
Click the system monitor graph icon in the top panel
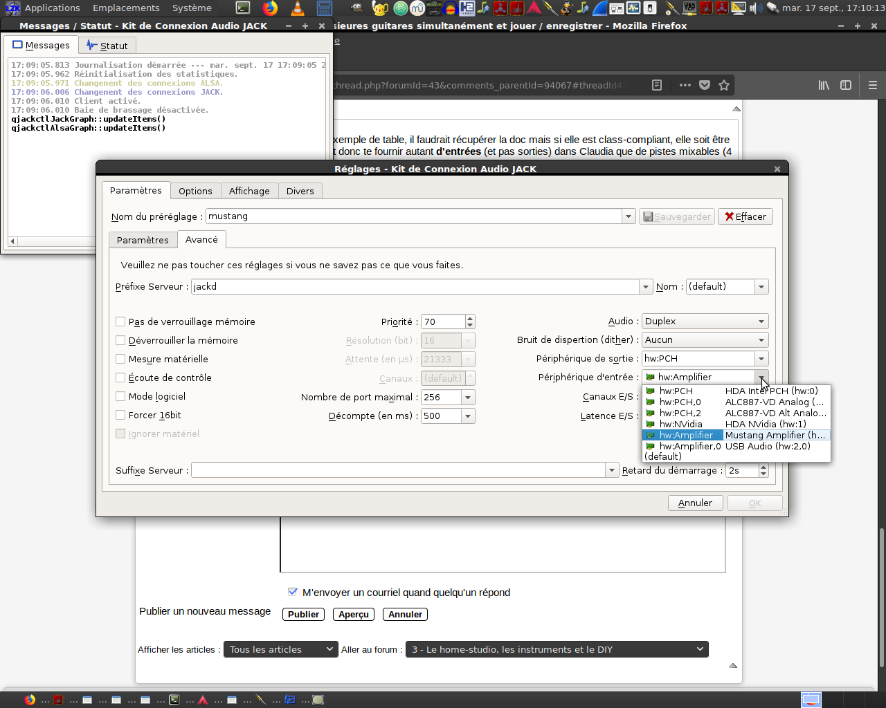coord(633,8)
